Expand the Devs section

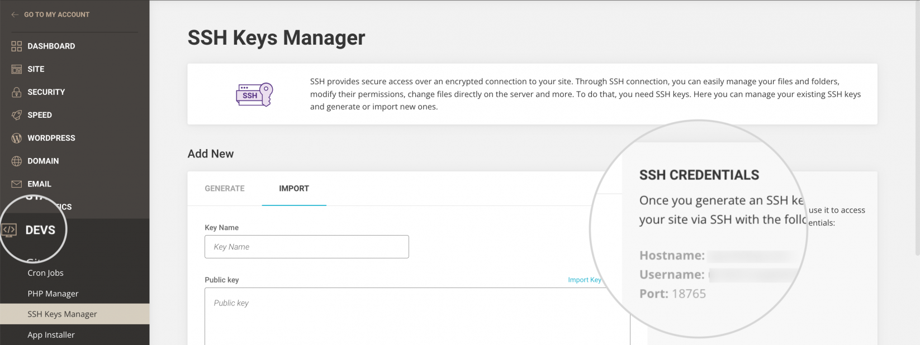tap(40, 230)
